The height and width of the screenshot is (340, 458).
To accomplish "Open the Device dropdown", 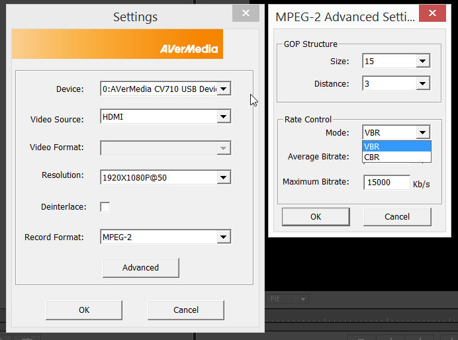I will point(224,89).
